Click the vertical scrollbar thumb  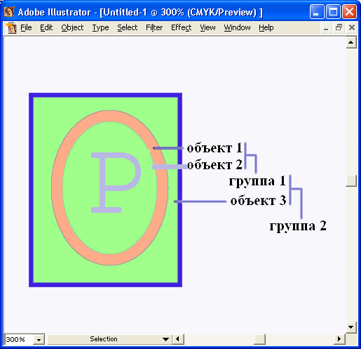[351, 180]
